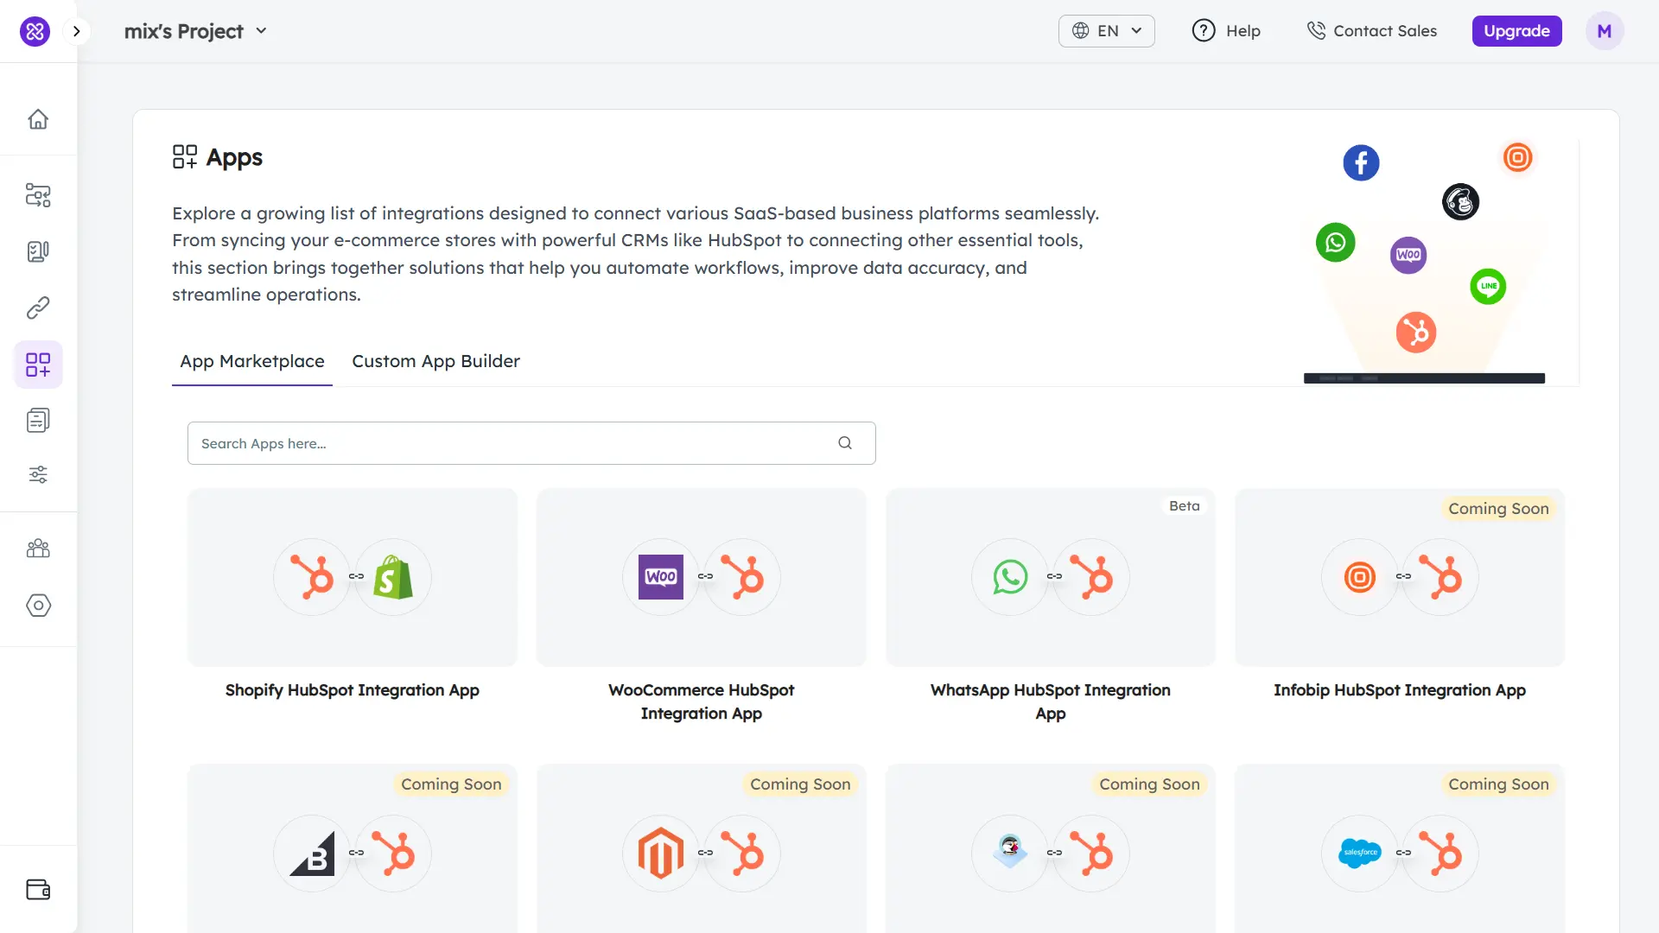Open the Home dashboard from the sidebar
This screenshot has height=933, width=1659.
coord(38,119)
